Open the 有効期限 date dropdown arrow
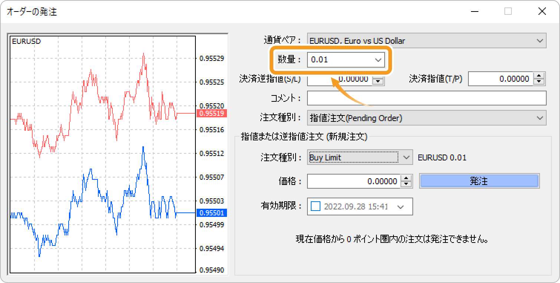This screenshot has width=560, height=283. click(x=401, y=206)
